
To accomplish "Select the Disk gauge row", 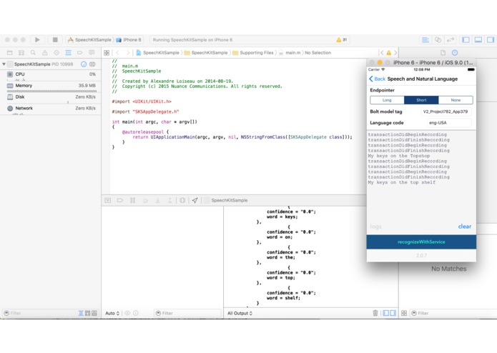I will click(x=51, y=97).
